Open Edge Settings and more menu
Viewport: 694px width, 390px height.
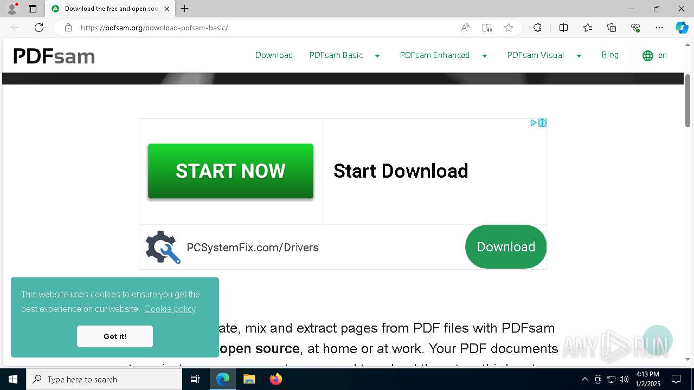659,28
